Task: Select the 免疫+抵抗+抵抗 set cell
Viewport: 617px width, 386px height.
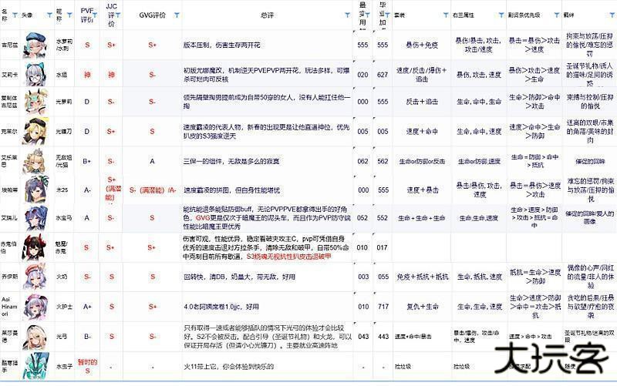Action: pyautogui.click(x=422, y=277)
